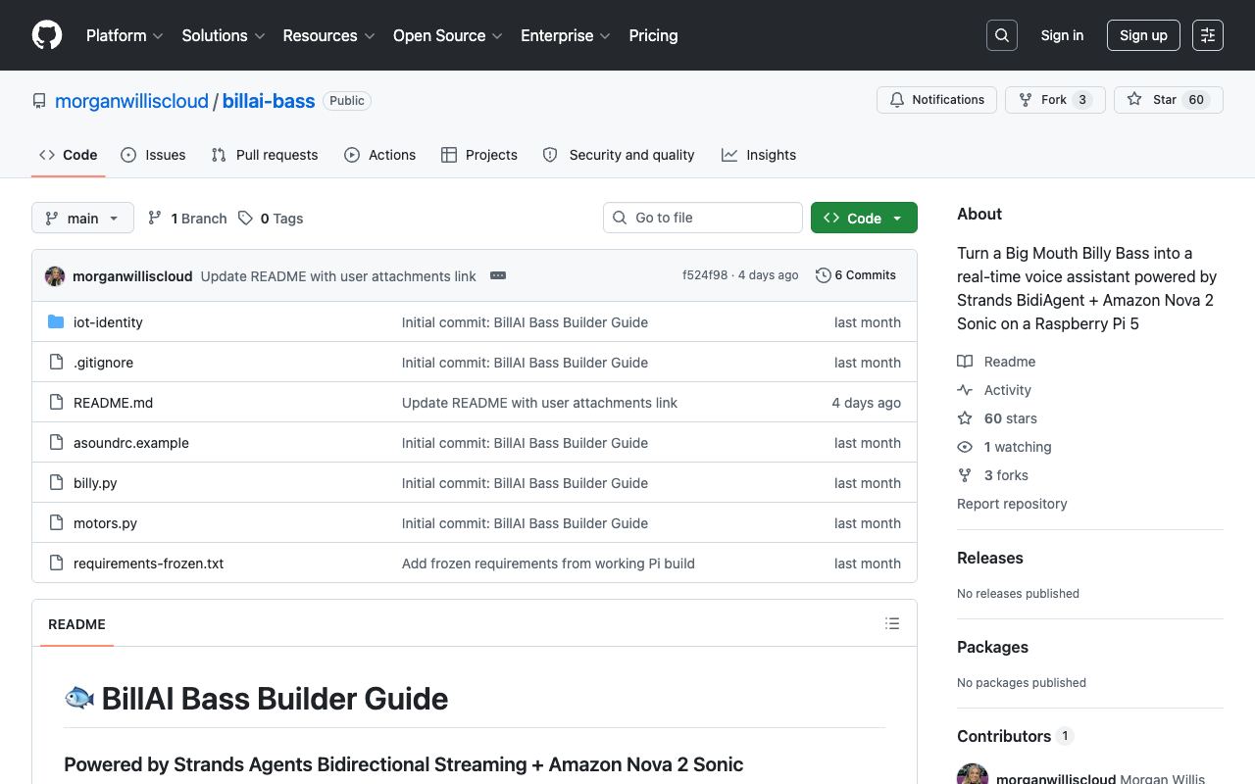
Task: Click file icon next to README.md row
Action: click(x=56, y=403)
